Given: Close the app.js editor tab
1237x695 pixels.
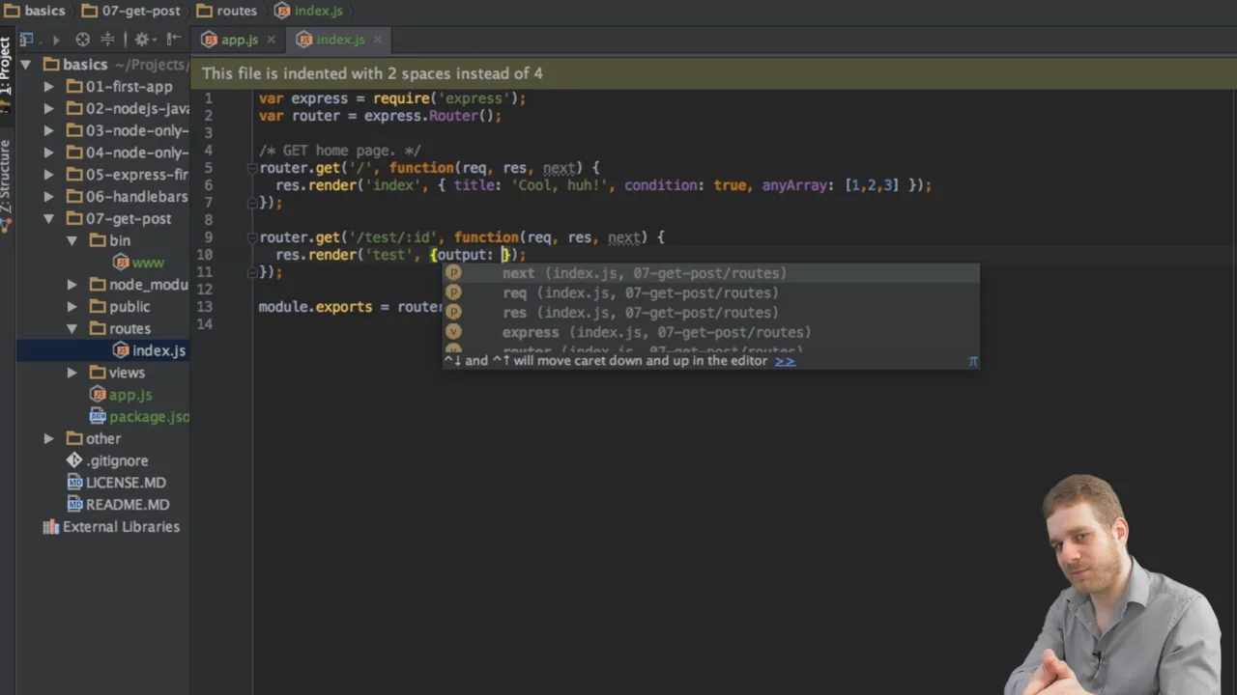Looking at the screenshot, I should click(x=272, y=40).
